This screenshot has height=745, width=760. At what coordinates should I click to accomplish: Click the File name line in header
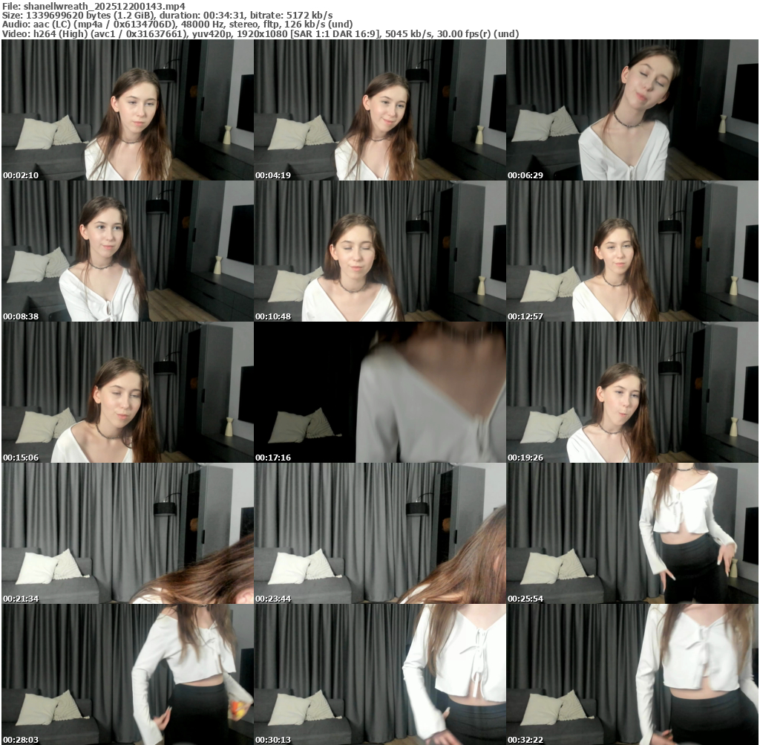[x=94, y=5]
